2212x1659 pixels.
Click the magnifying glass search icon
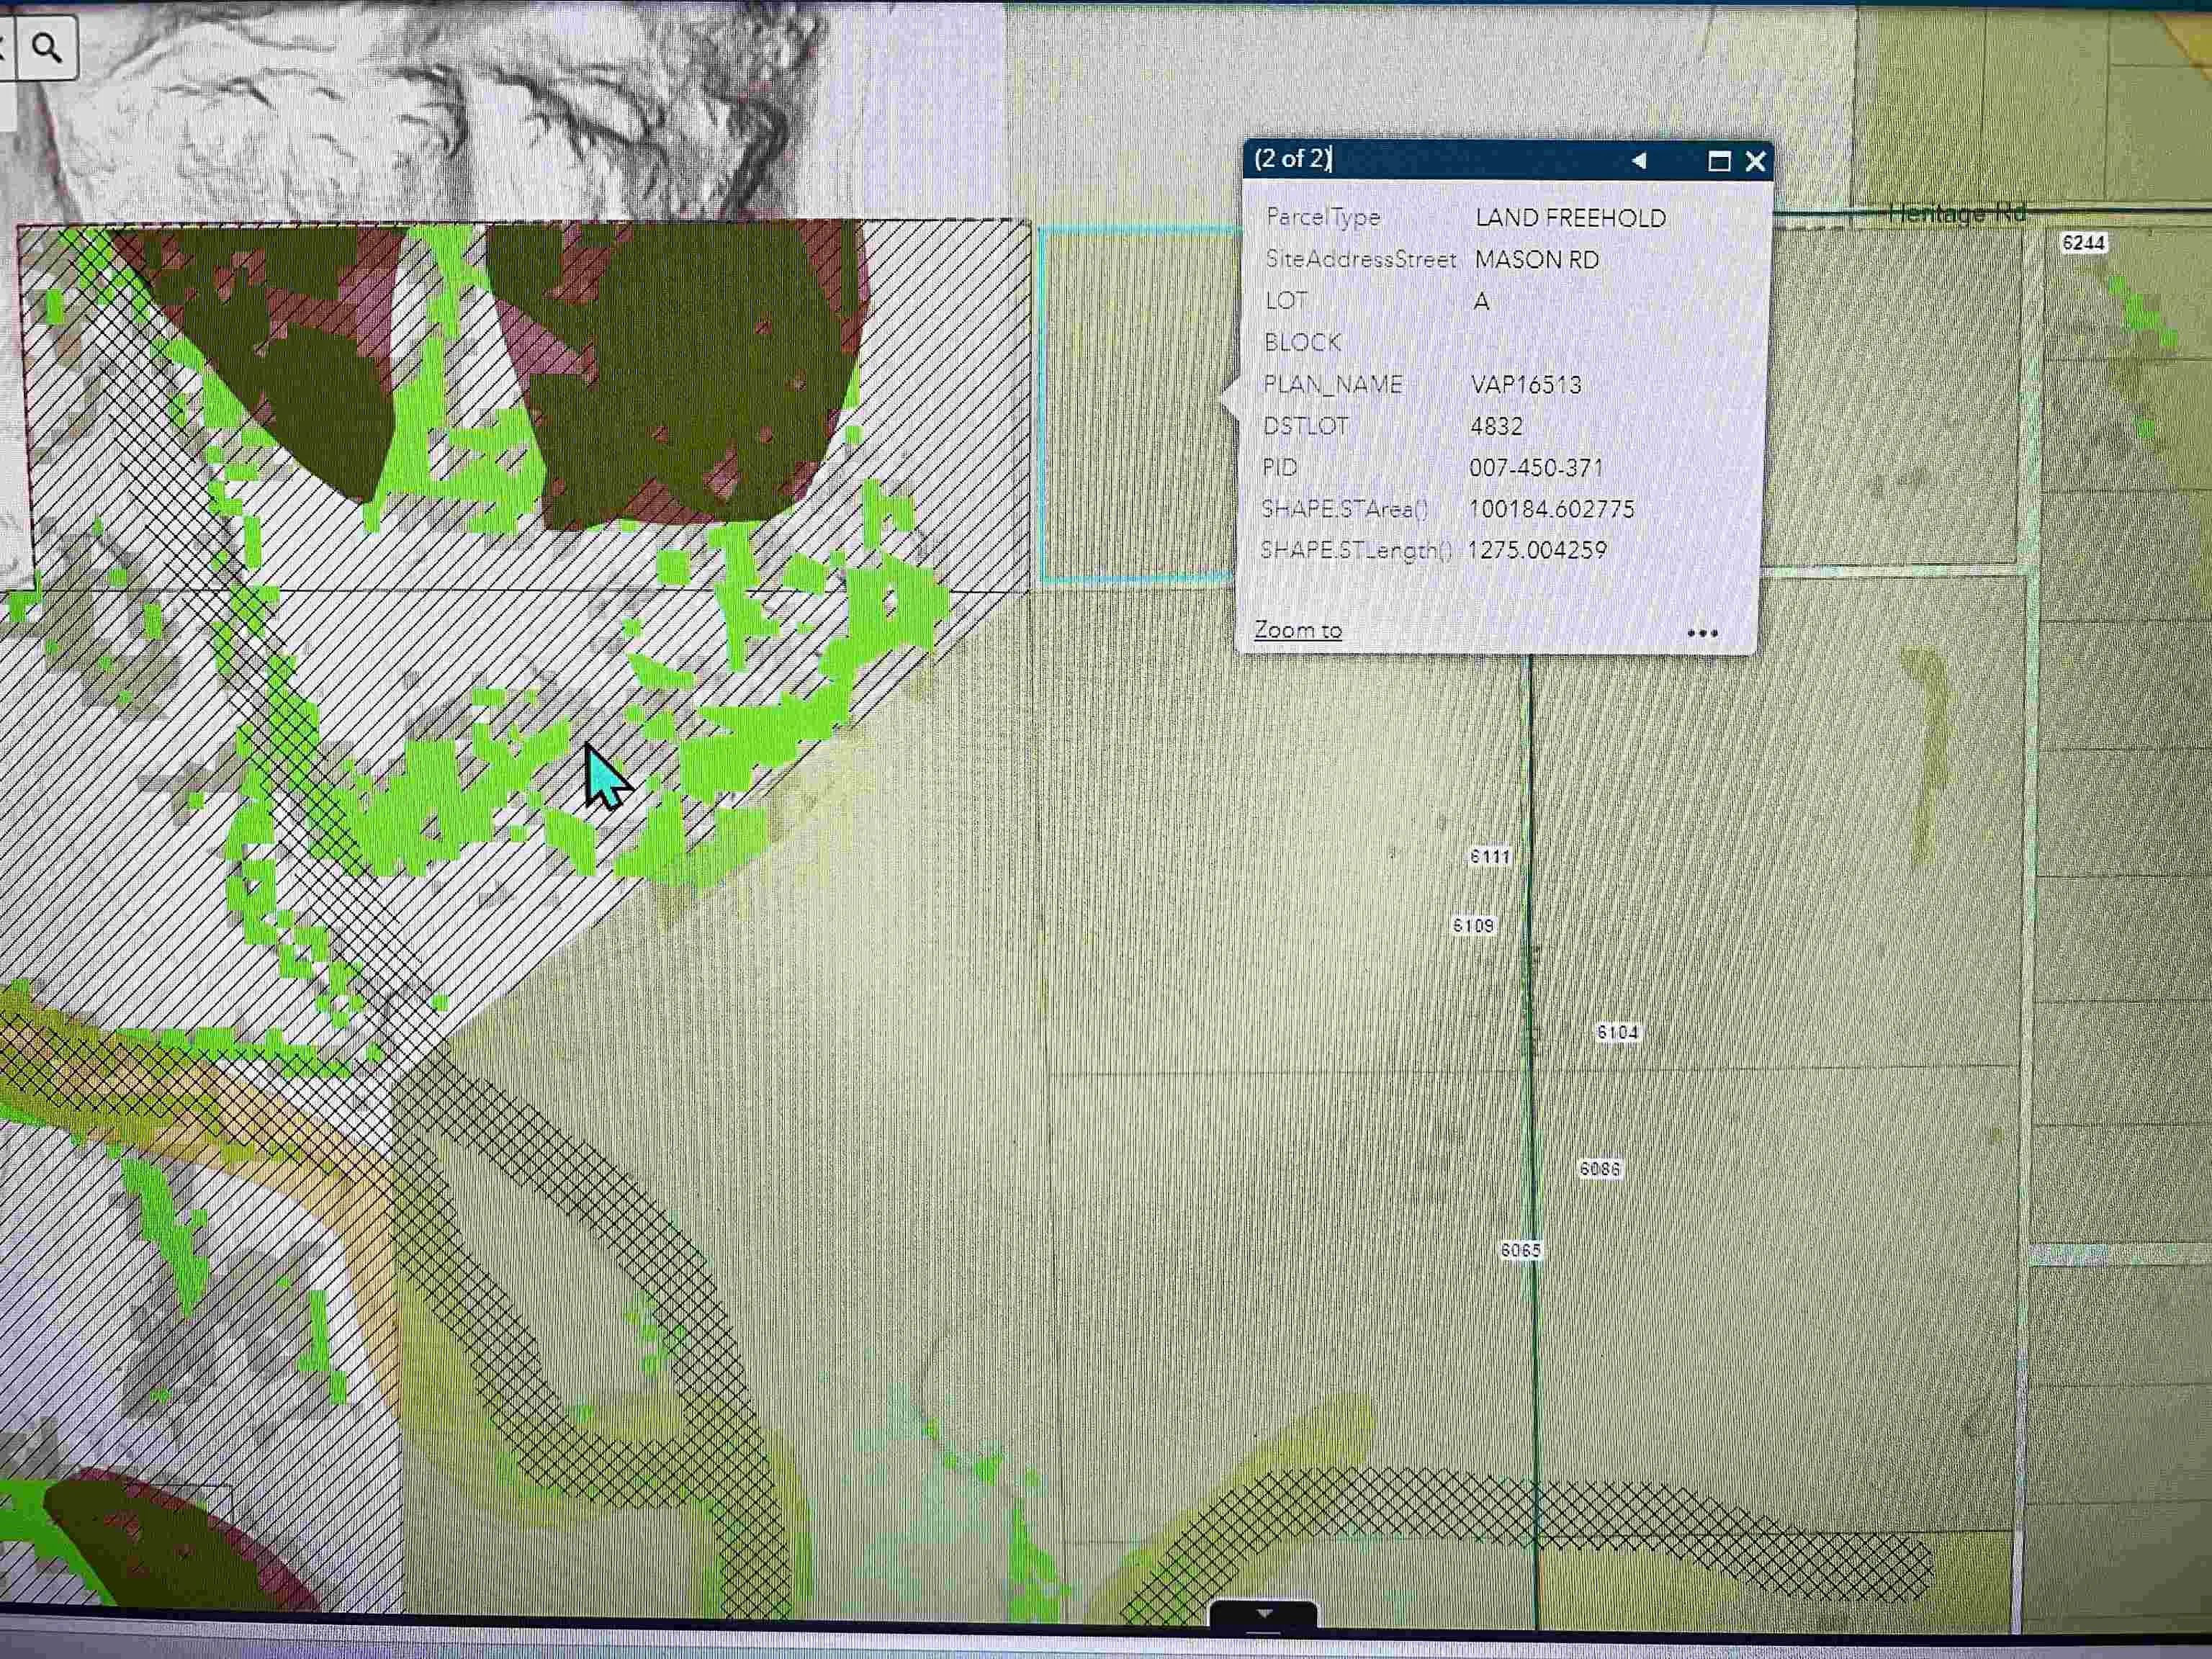[x=46, y=47]
